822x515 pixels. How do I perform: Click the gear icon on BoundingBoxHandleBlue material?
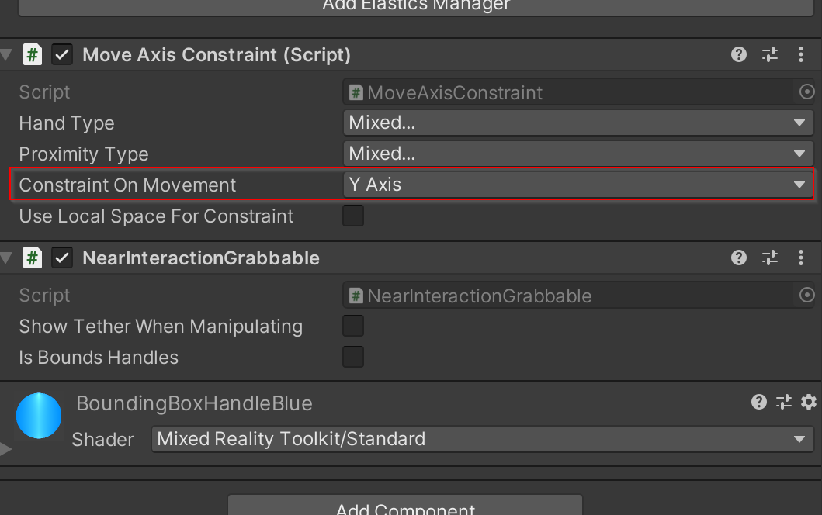click(809, 403)
